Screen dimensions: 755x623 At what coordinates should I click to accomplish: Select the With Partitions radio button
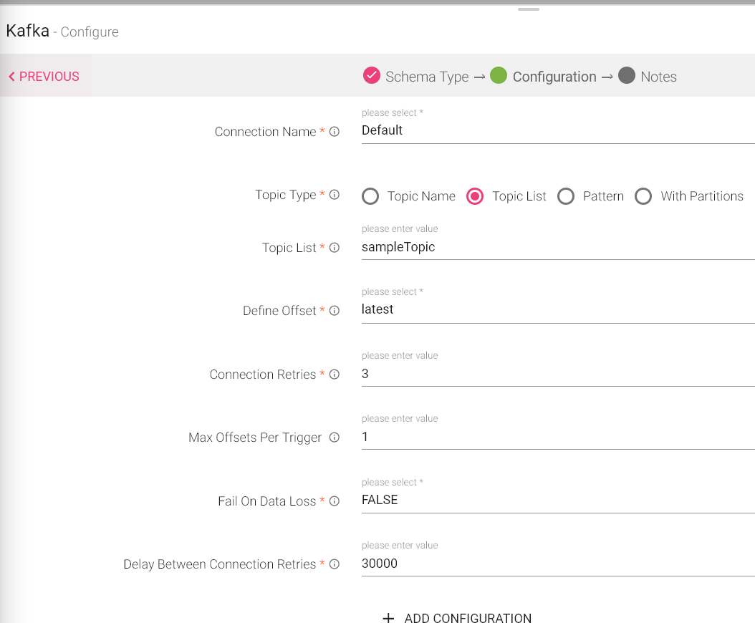pyautogui.click(x=643, y=196)
